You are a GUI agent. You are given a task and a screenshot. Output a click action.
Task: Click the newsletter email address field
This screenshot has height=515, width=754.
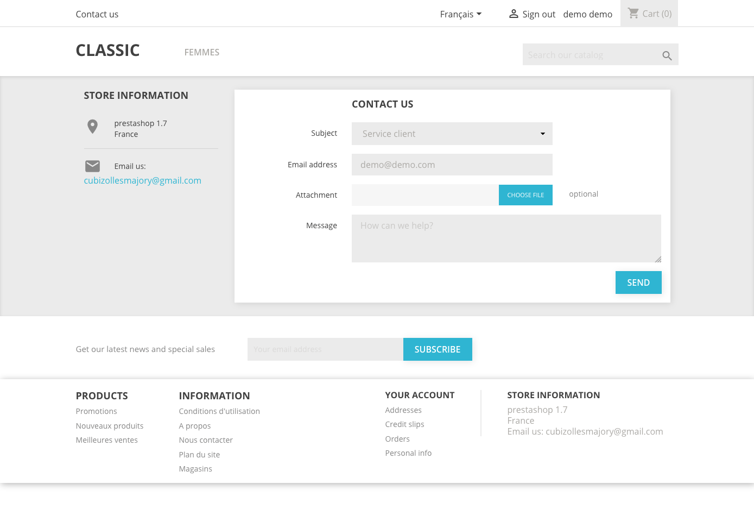click(325, 349)
